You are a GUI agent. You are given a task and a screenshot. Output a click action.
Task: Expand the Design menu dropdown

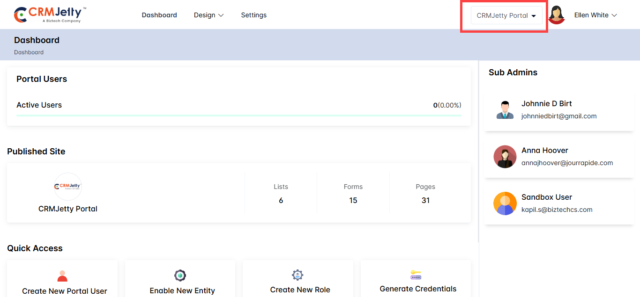point(208,15)
